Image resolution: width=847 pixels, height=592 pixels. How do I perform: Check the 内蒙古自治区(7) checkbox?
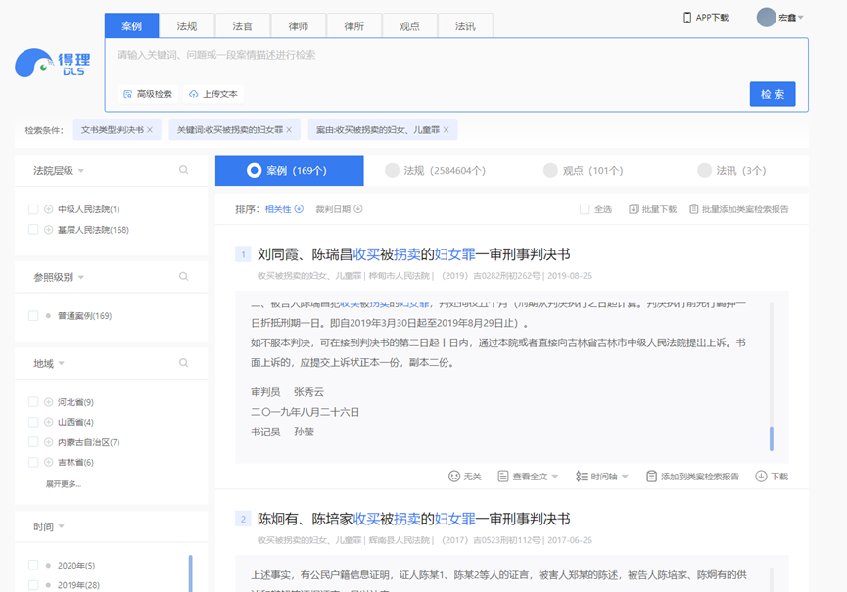pyautogui.click(x=33, y=442)
